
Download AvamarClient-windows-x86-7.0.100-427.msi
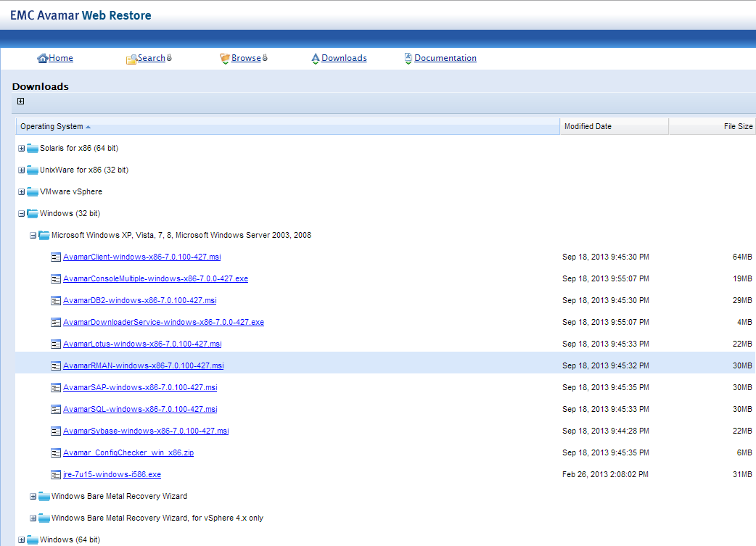coord(141,257)
